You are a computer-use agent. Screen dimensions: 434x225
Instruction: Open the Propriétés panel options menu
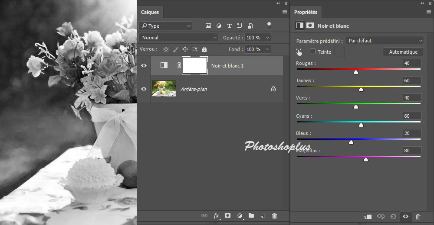coord(428,12)
